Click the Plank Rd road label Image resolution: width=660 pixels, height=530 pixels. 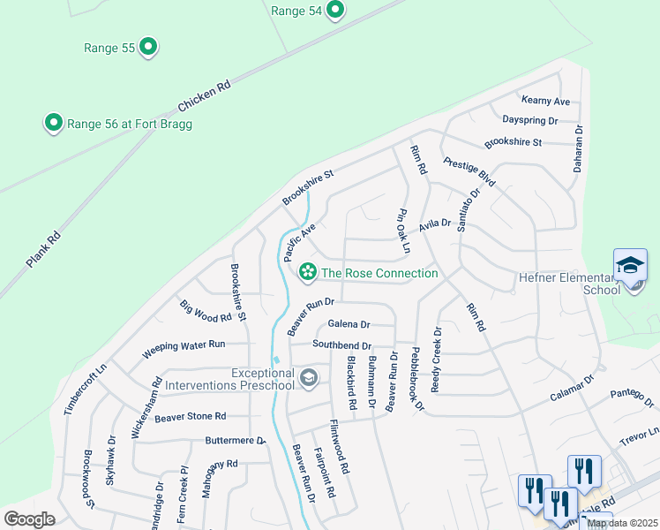[x=43, y=250]
